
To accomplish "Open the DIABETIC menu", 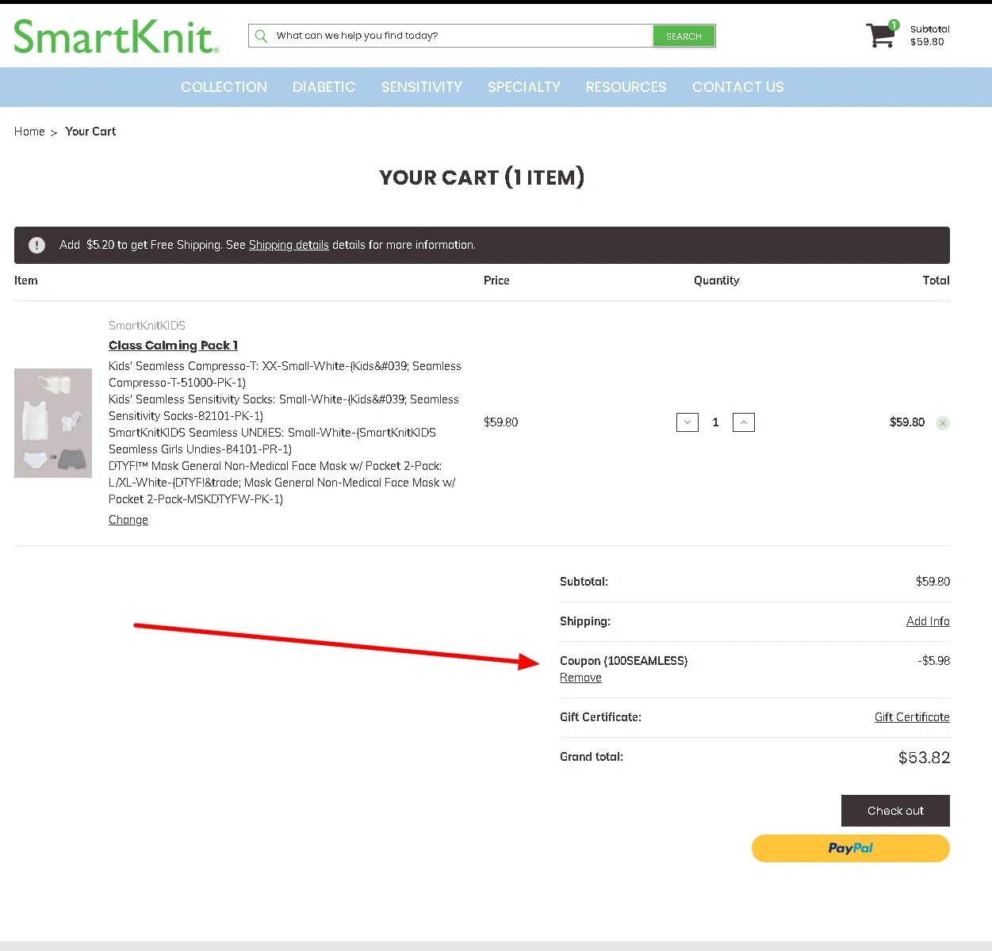I will [324, 87].
